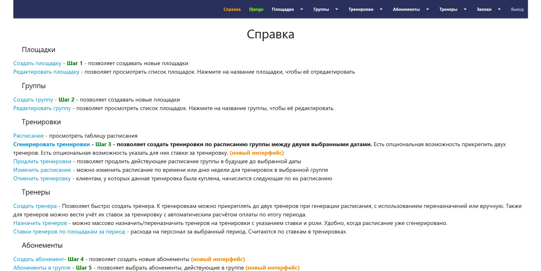The image size is (541, 271).
Task: Expand the Тренировки dropdown menu
Action: [365, 9]
